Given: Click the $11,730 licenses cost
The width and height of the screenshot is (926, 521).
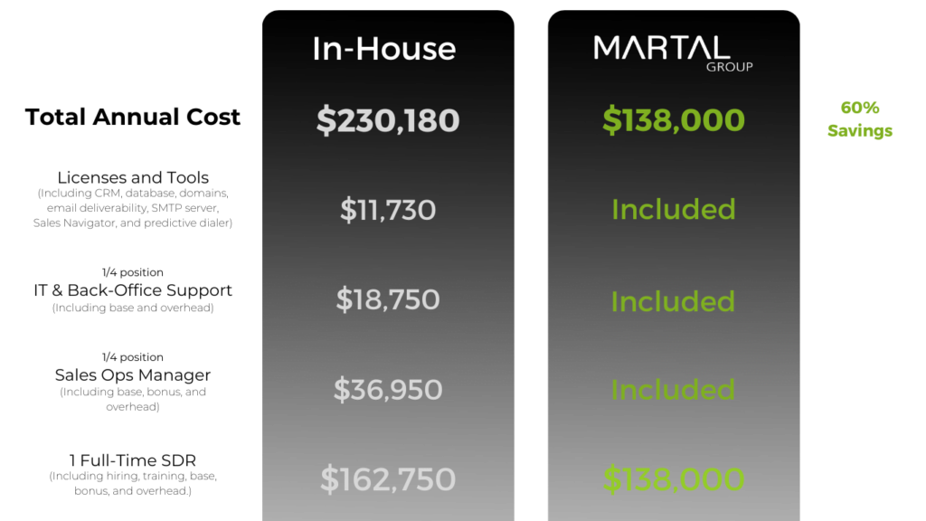Looking at the screenshot, I should click(388, 210).
